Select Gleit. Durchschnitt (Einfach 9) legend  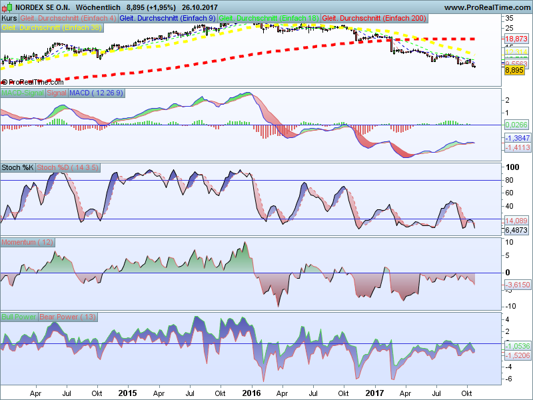coord(168,19)
